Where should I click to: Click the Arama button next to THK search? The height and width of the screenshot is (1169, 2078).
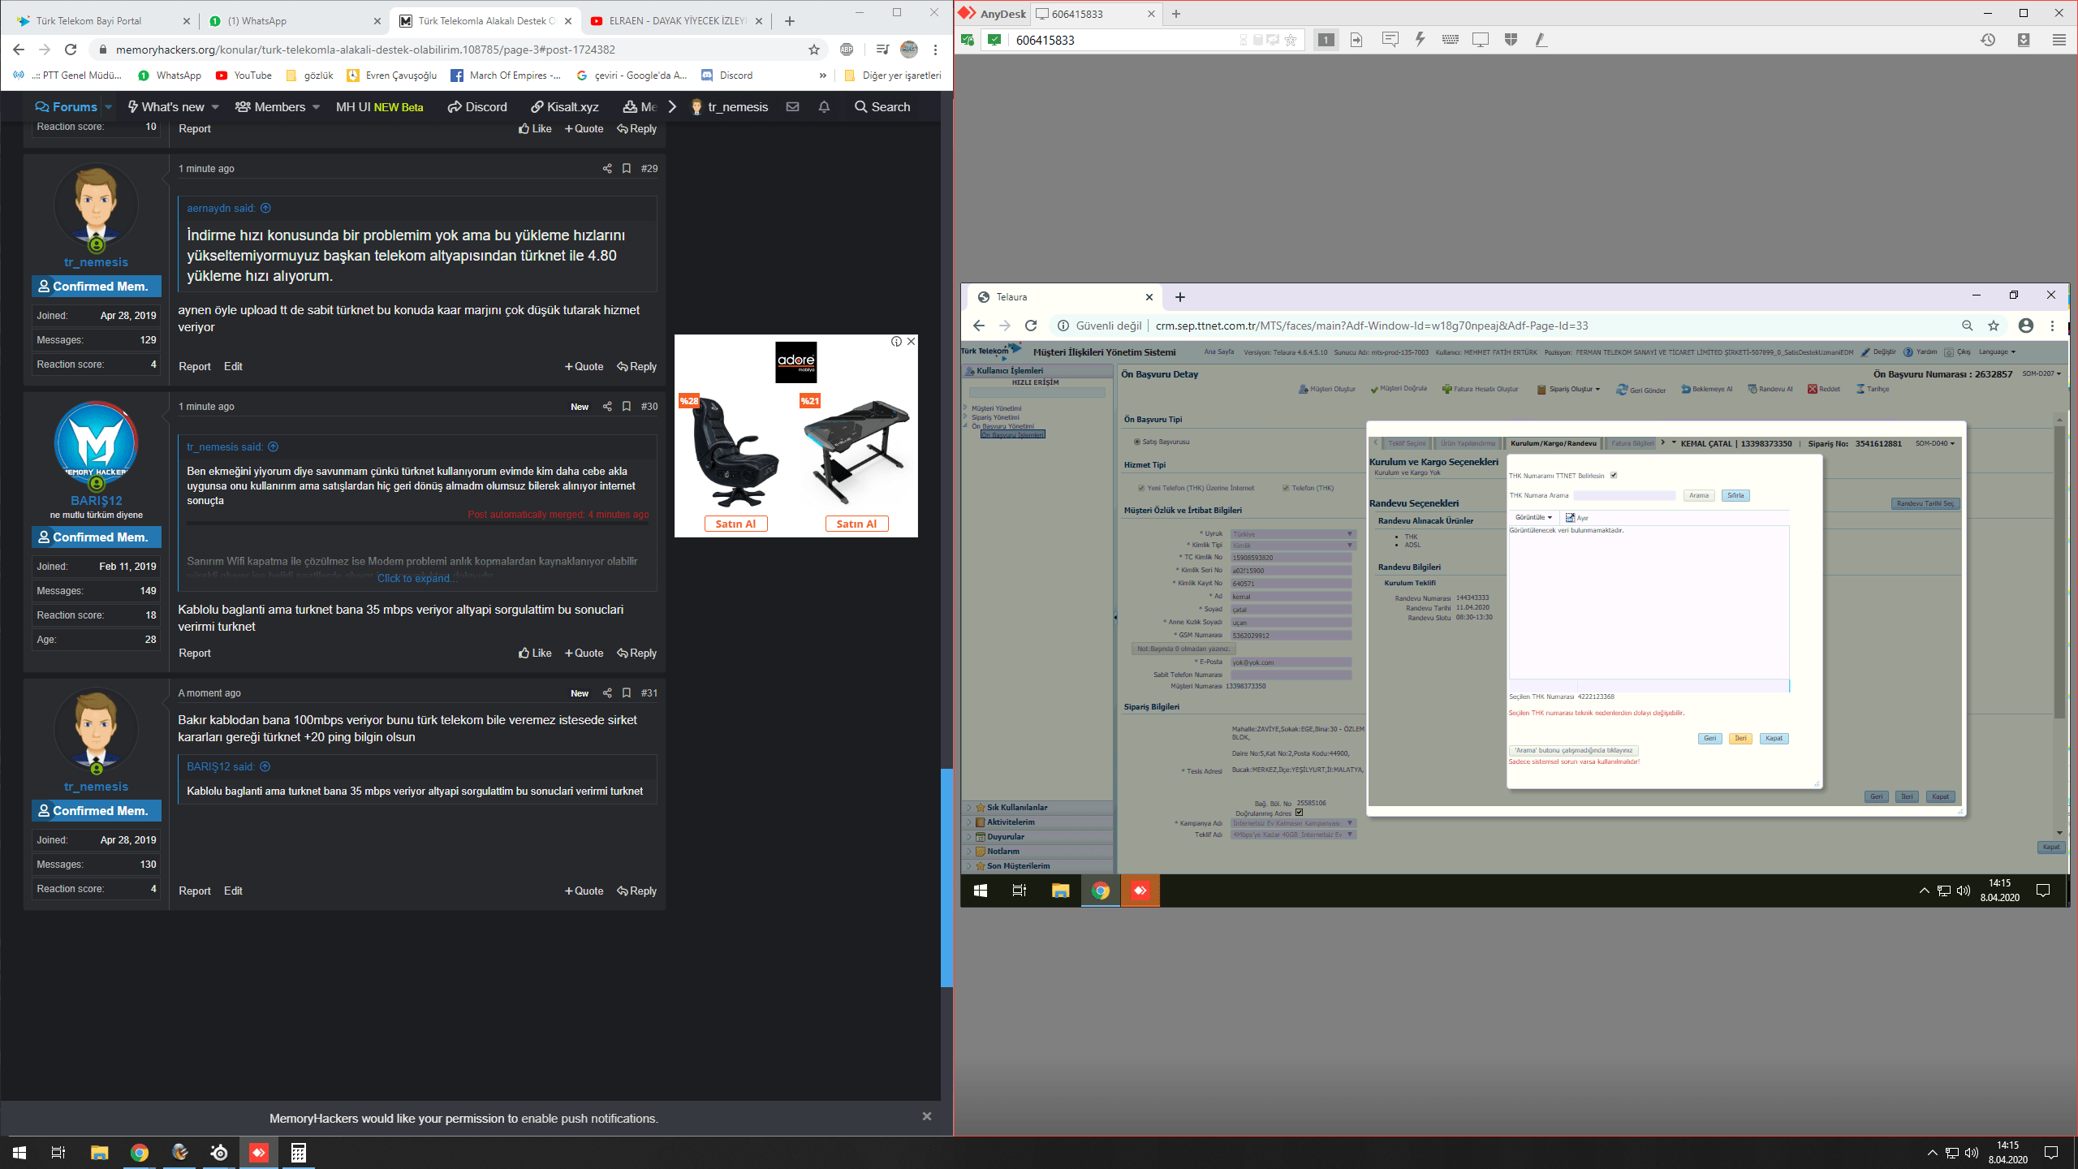pos(1699,496)
